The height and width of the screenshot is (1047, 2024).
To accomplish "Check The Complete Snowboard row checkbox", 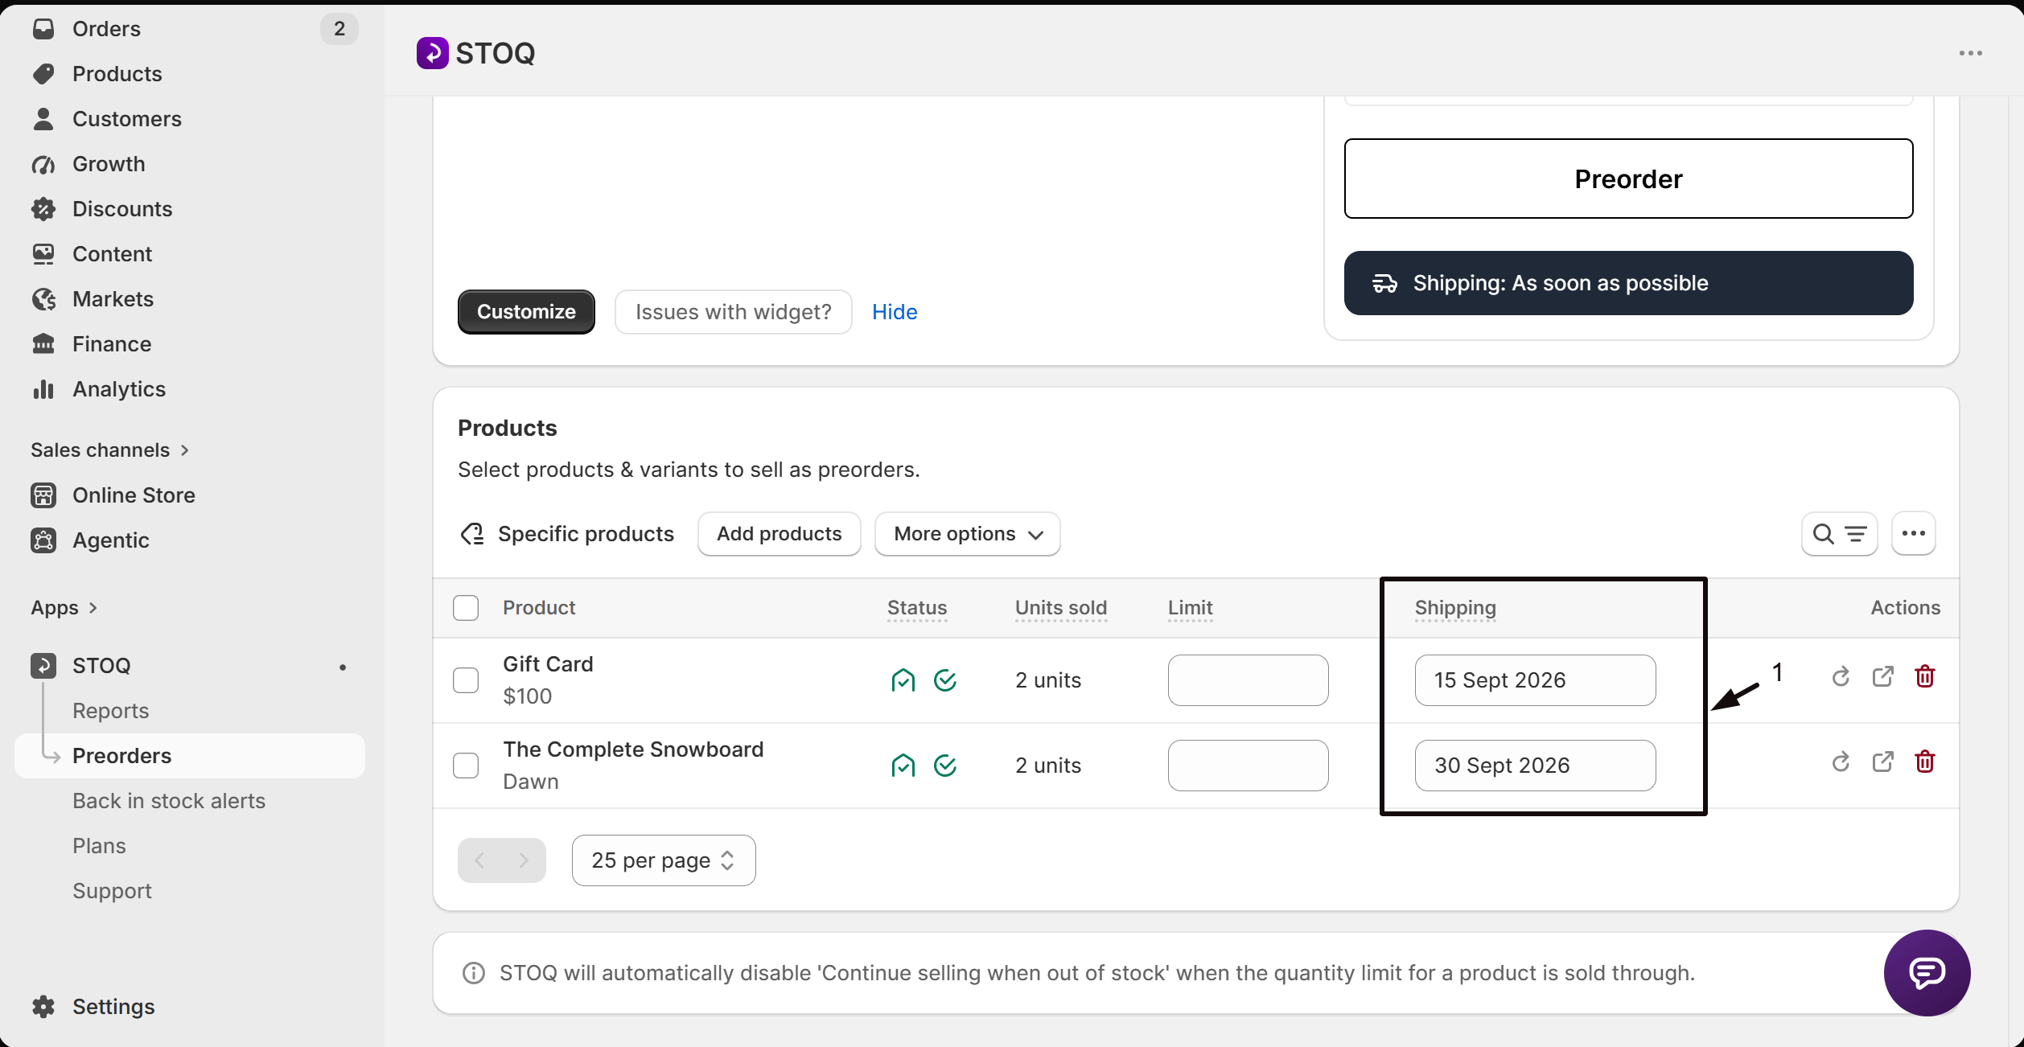I will point(466,766).
